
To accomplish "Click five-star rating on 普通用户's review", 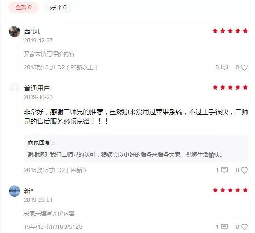I will pos(230,87).
